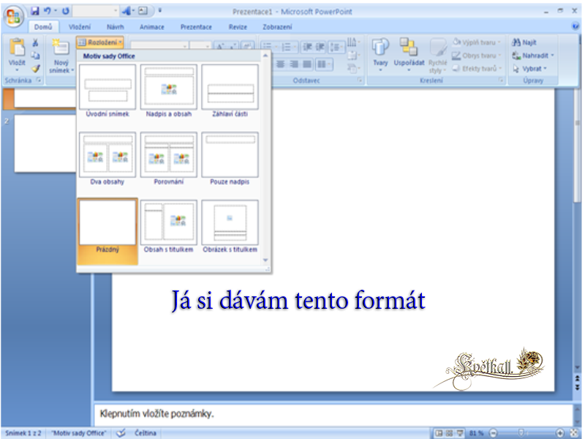
Task: Click the PowerPoint help question mark icon
Action: [x=575, y=26]
